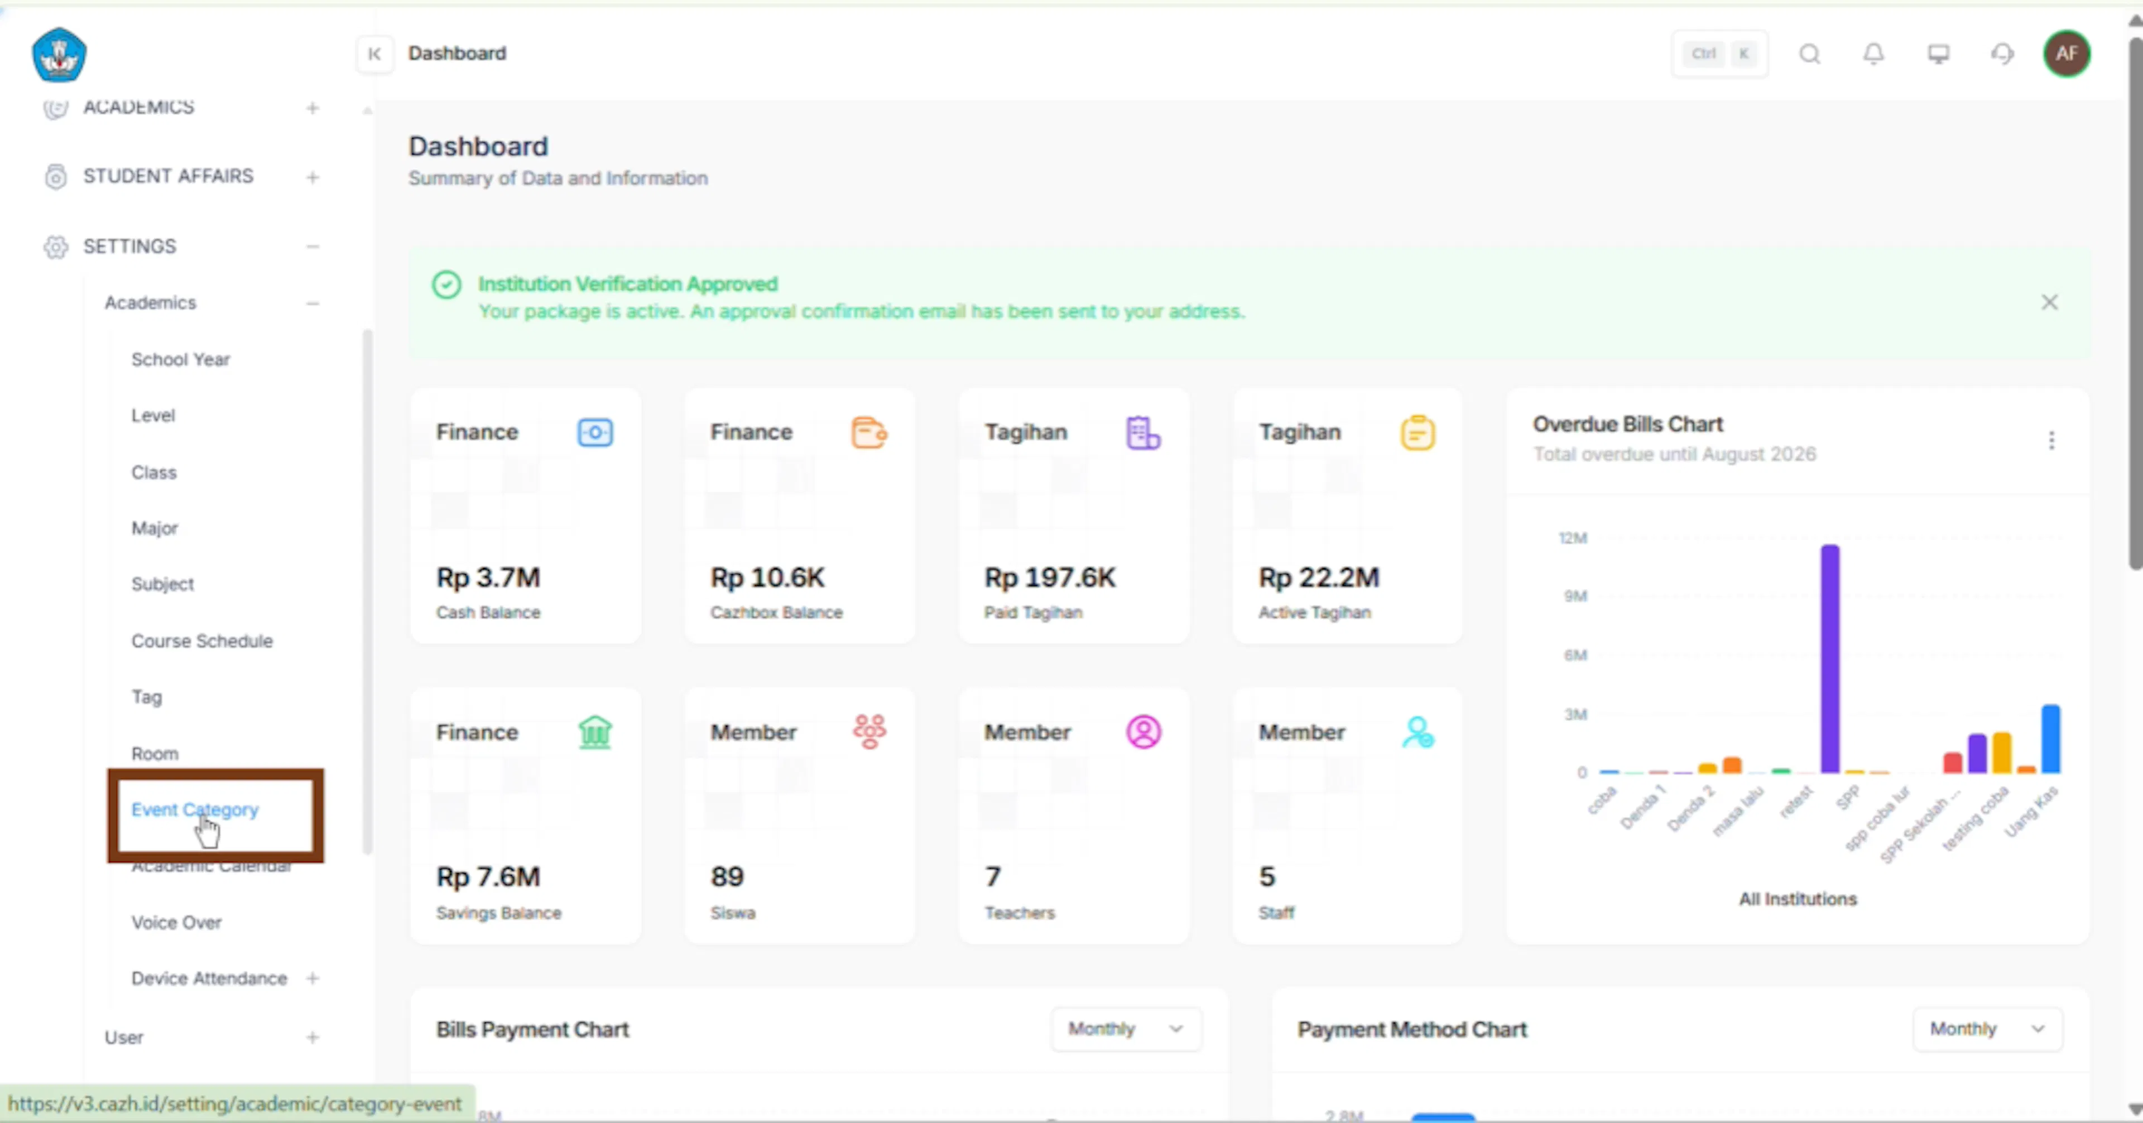2143x1123 pixels.
Task: Open the Room settings page
Action: click(155, 754)
